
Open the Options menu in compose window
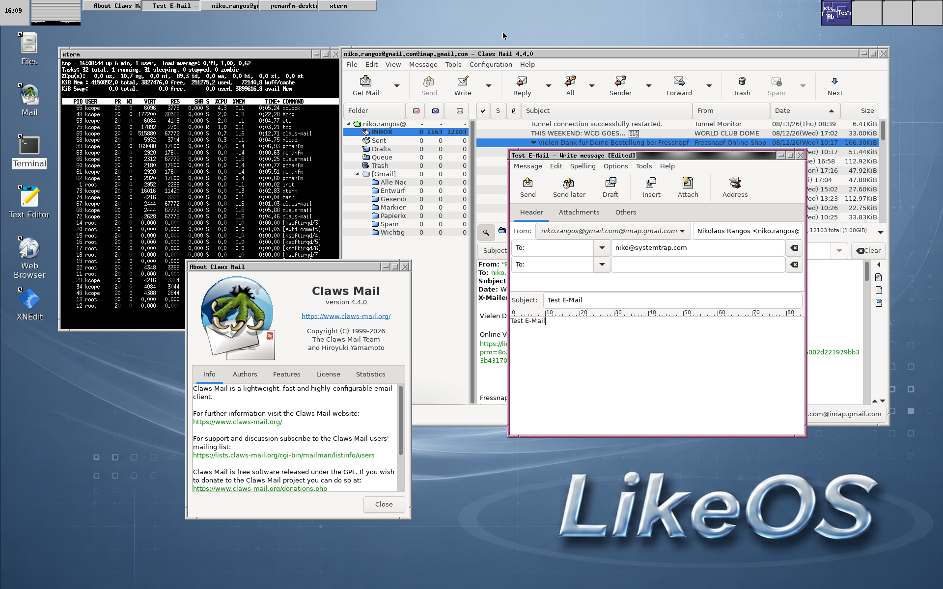(x=615, y=166)
